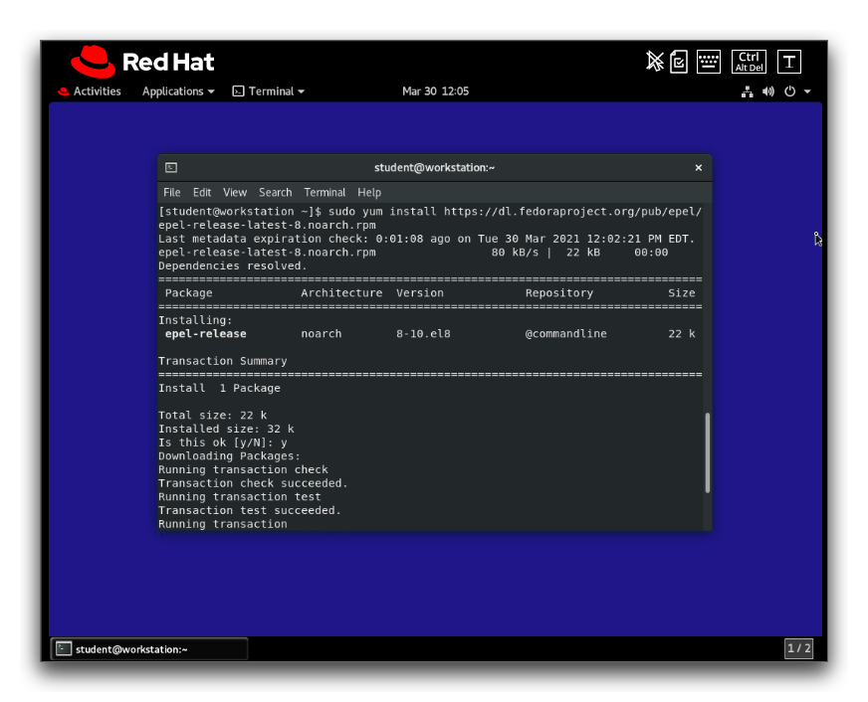The height and width of the screenshot is (702, 868).
Task: Open the Edit menu
Action: (202, 192)
